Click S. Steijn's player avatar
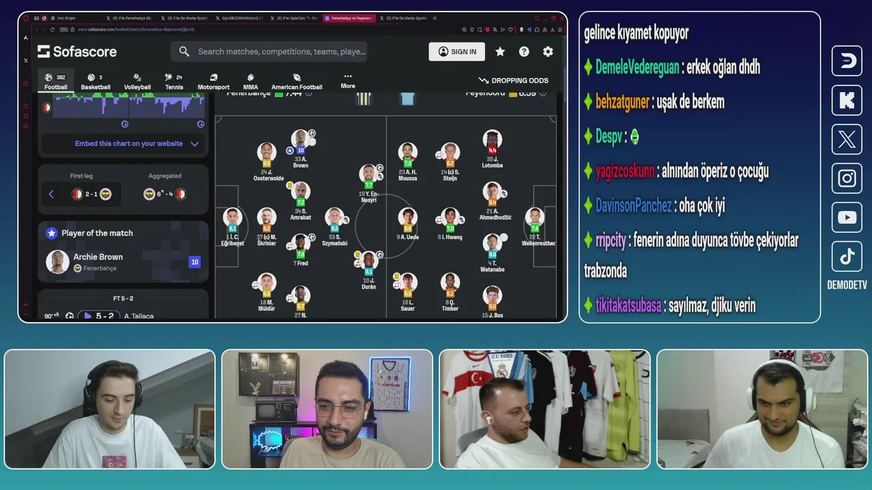Screen dimensions: 872x490 click(450, 152)
